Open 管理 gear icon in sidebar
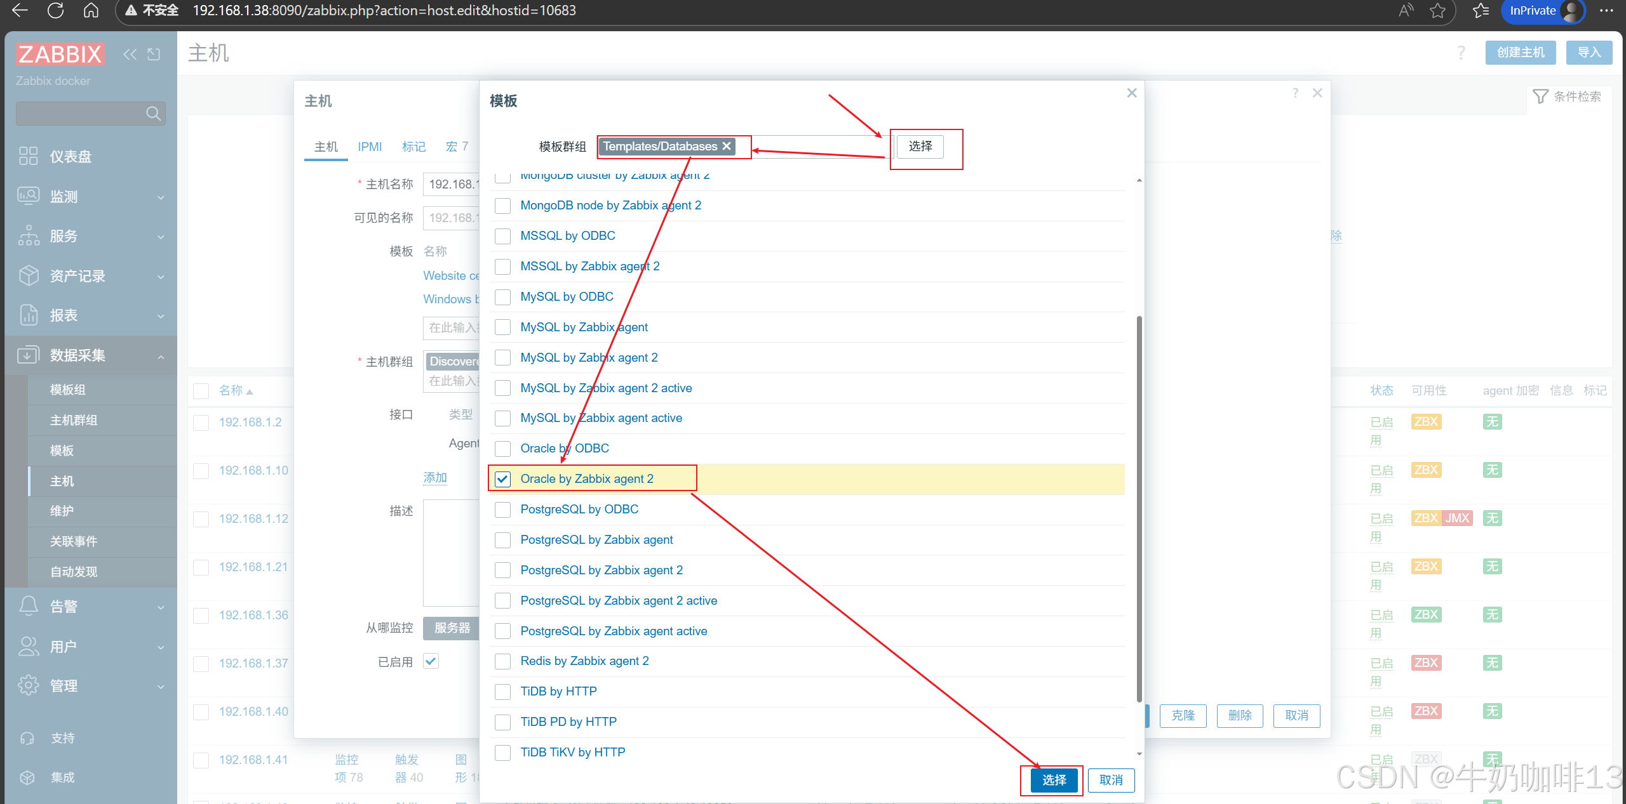Screen dimensions: 1626x804 (28, 685)
